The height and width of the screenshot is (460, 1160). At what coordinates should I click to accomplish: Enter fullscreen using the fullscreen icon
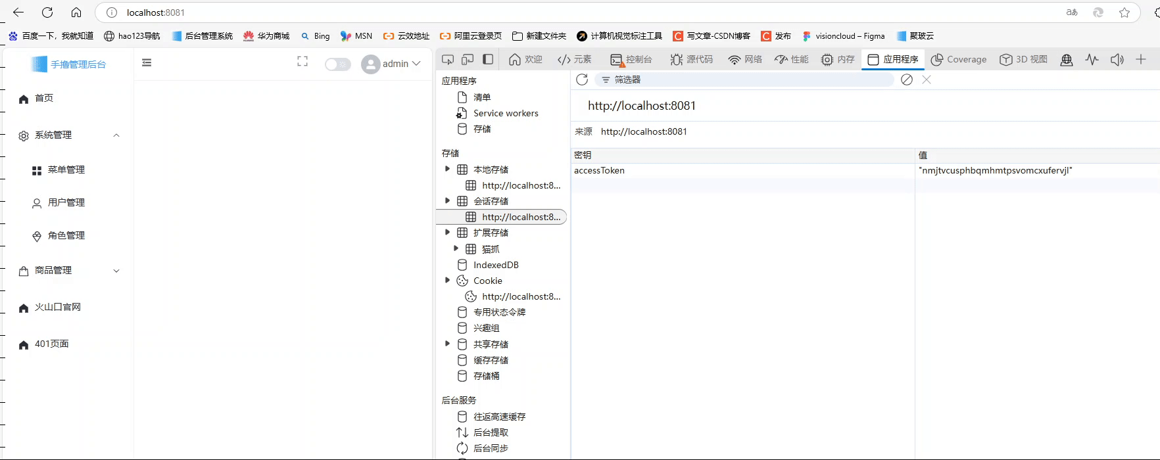[302, 61]
